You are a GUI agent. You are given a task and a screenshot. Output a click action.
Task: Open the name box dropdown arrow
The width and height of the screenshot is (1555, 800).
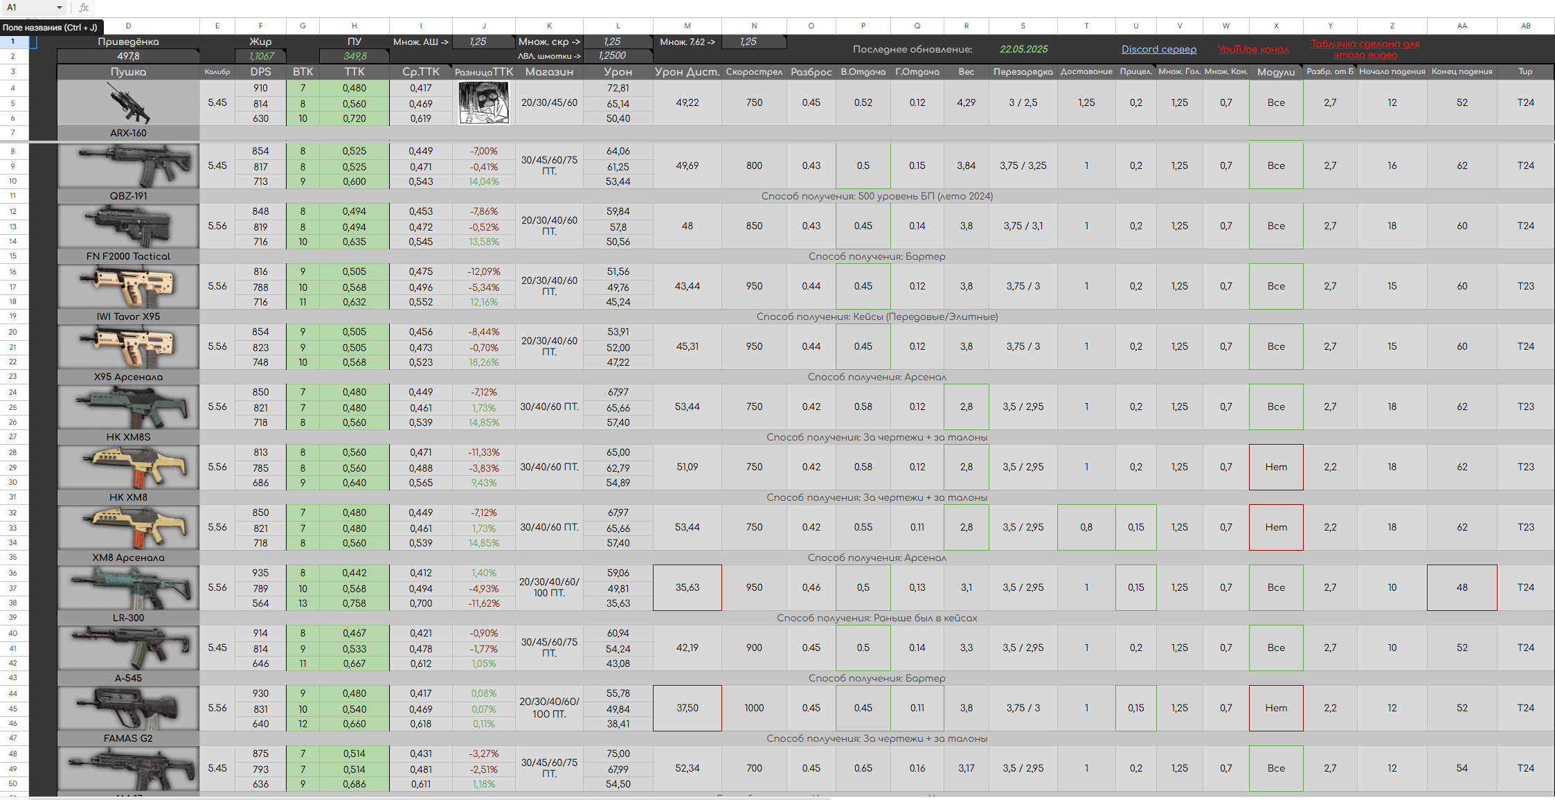[x=60, y=8]
